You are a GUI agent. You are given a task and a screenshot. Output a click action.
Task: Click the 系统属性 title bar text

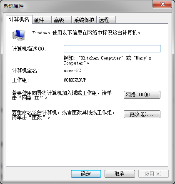14,6
